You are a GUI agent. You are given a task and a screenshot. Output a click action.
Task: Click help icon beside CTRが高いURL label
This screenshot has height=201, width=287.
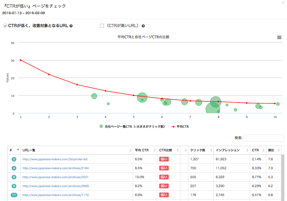tap(143, 26)
